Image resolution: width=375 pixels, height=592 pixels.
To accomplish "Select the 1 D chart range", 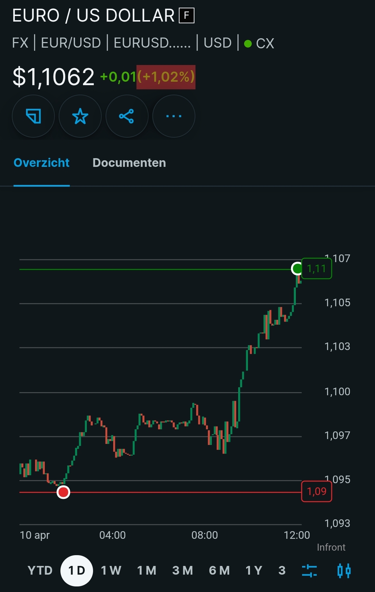I will tap(77, 570).
